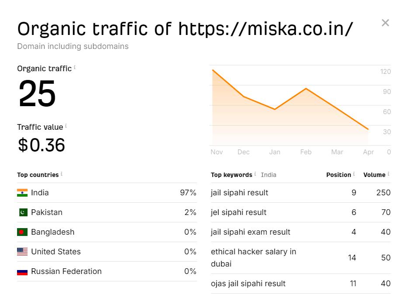Click info icon beside Traffic value
Viewport: 406px width, 298px height.
[x=66, y=126]
